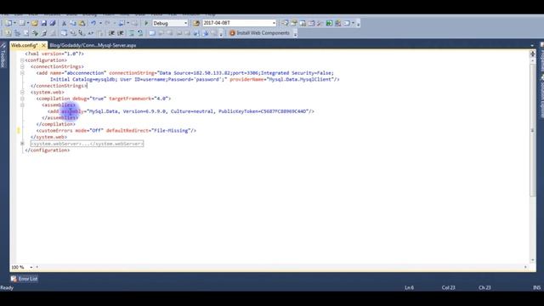544x306 pixels.
Task: Click the abcconnection name attribute value
Action: coord(85,73)
